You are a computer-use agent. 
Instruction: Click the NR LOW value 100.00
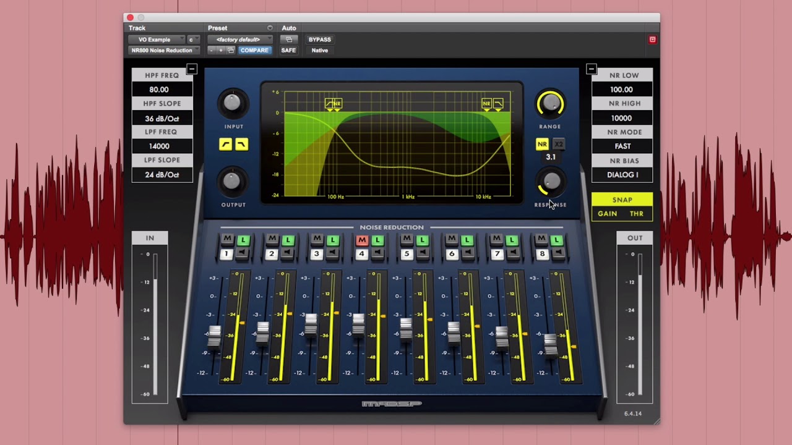622,90
